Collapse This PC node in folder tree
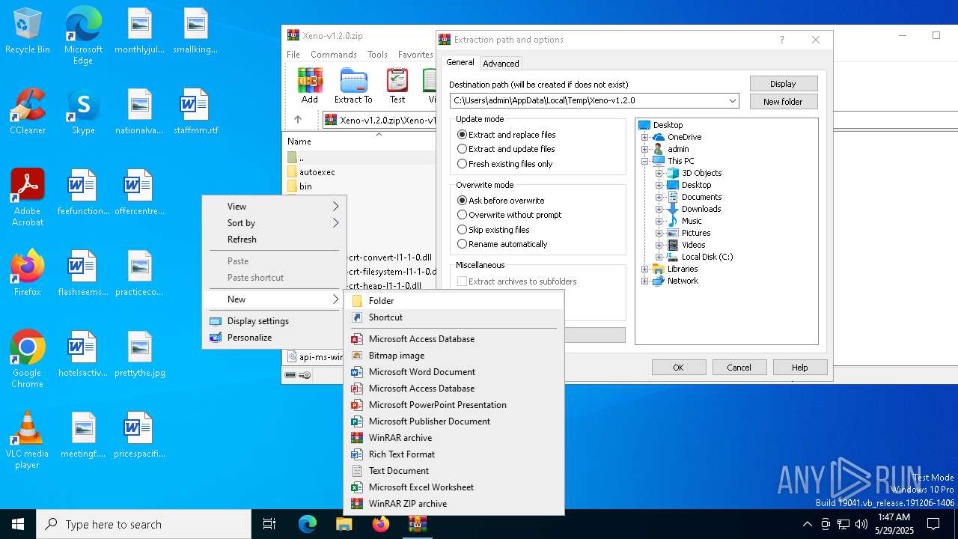This screenshot has width=958, height=539. pos(644,161)
